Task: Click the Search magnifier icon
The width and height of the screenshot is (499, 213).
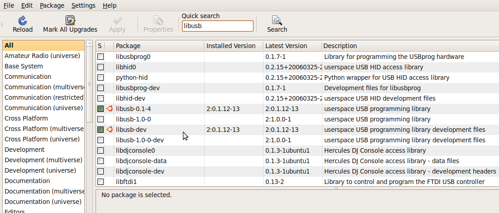Action: (277, 20)
